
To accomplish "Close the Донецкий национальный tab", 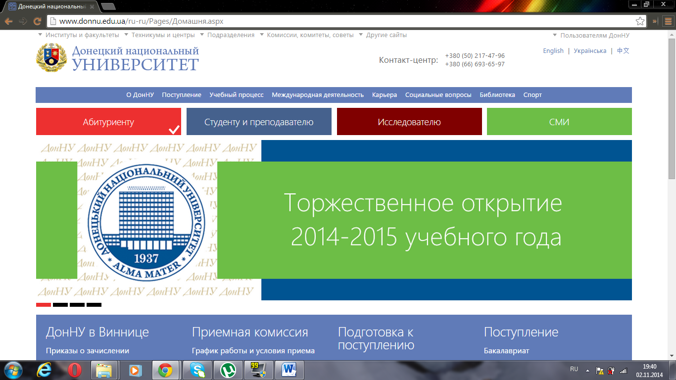I will tap(92, 6).
